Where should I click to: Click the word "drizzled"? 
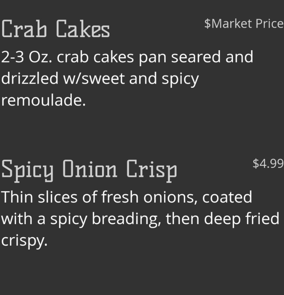[x=30, y=79]
